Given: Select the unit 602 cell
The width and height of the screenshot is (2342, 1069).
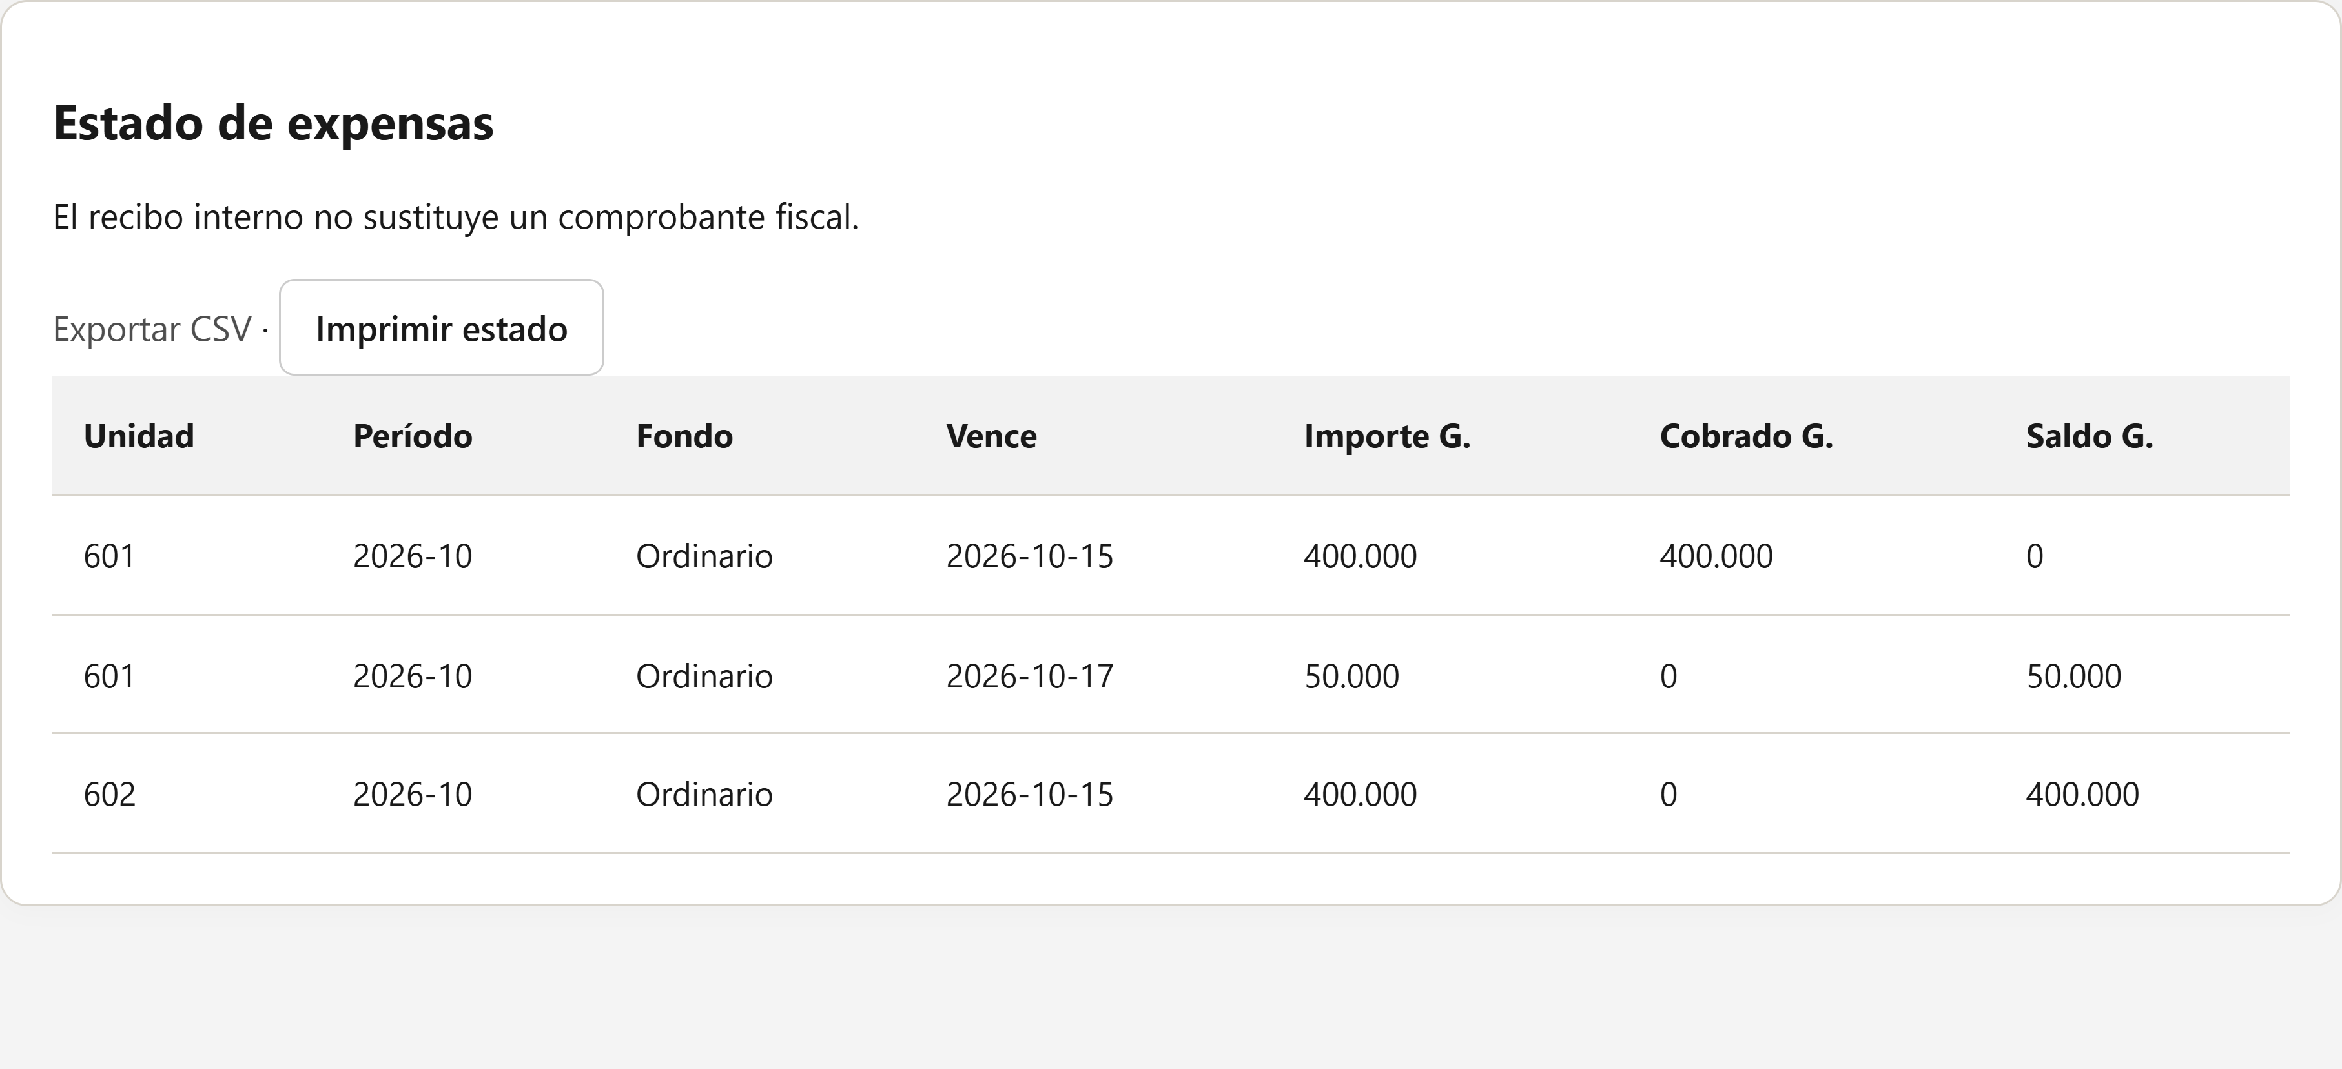Looking at the screenshot, I should (x=109, y=793).
